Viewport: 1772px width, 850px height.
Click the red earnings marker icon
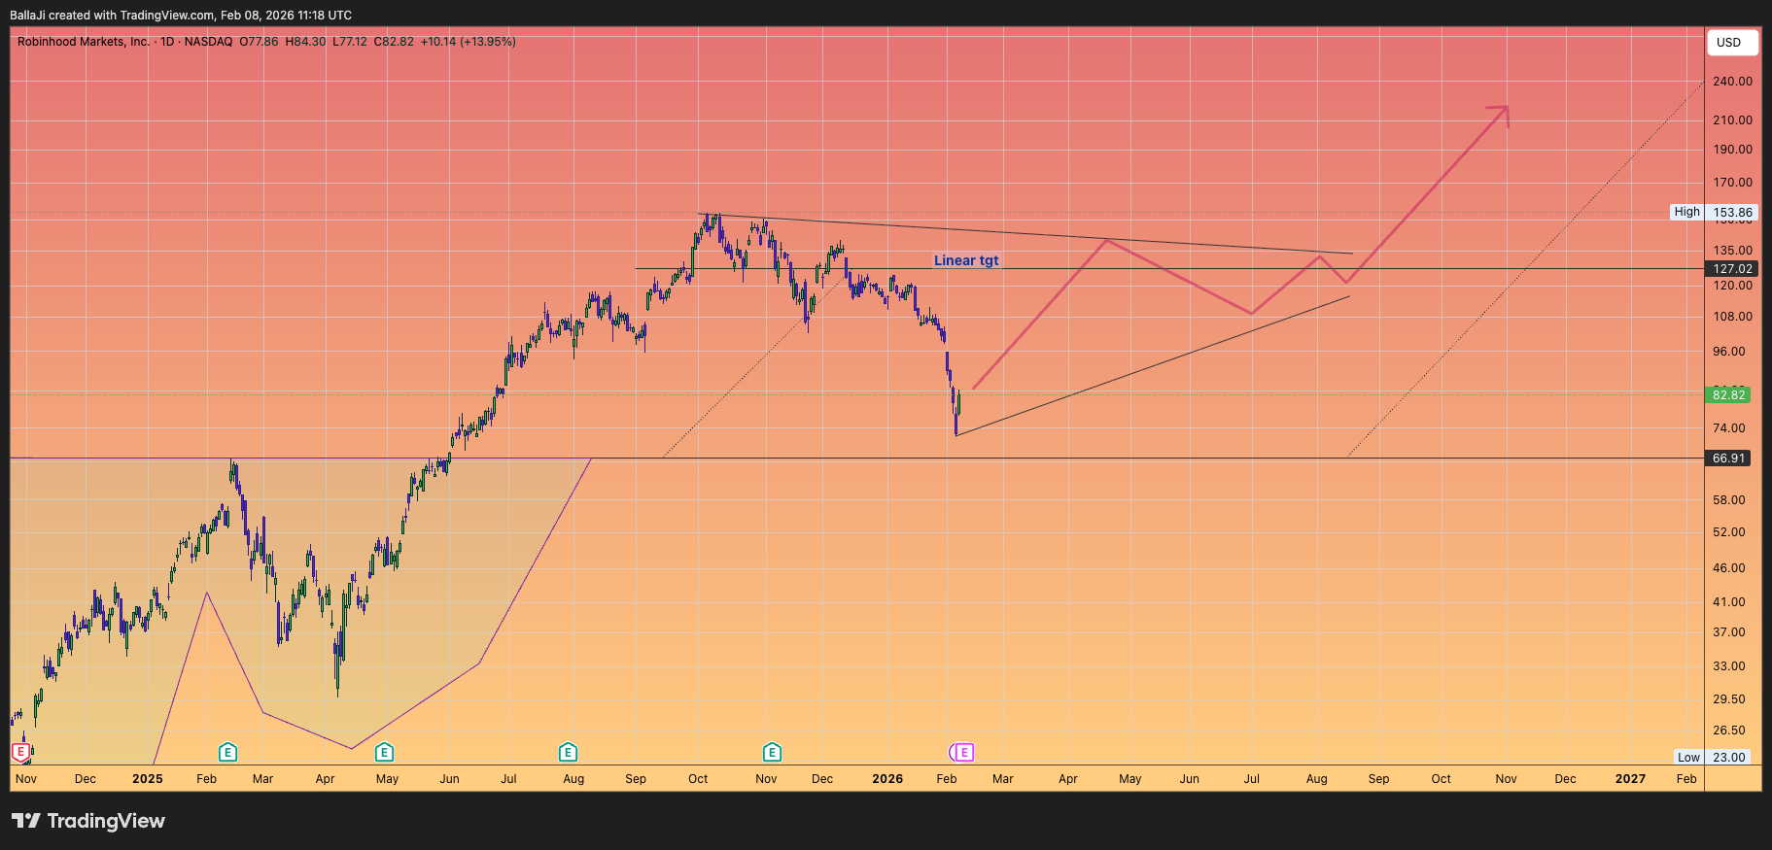pos(19,752)
